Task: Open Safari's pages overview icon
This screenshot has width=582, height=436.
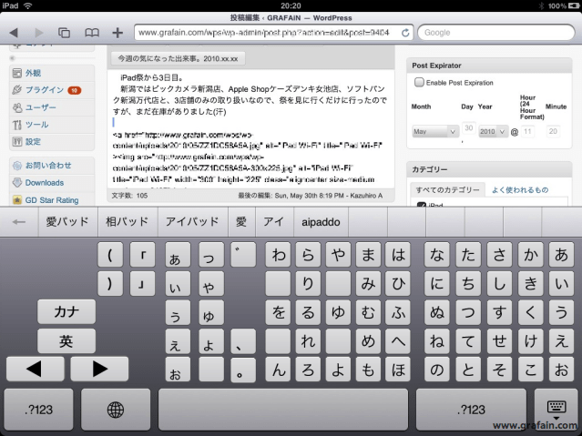Action: coord(64,33)
